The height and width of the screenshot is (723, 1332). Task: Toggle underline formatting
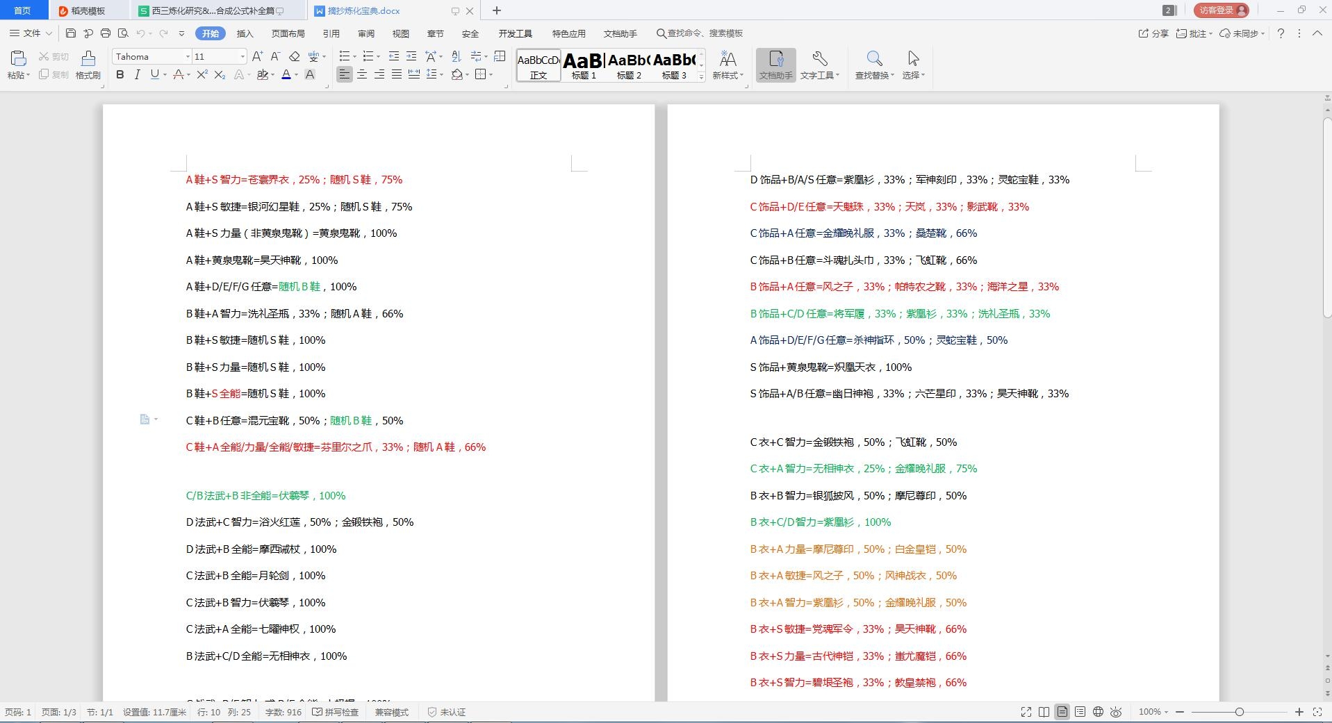pyautogui.click(x=154, y=74)
